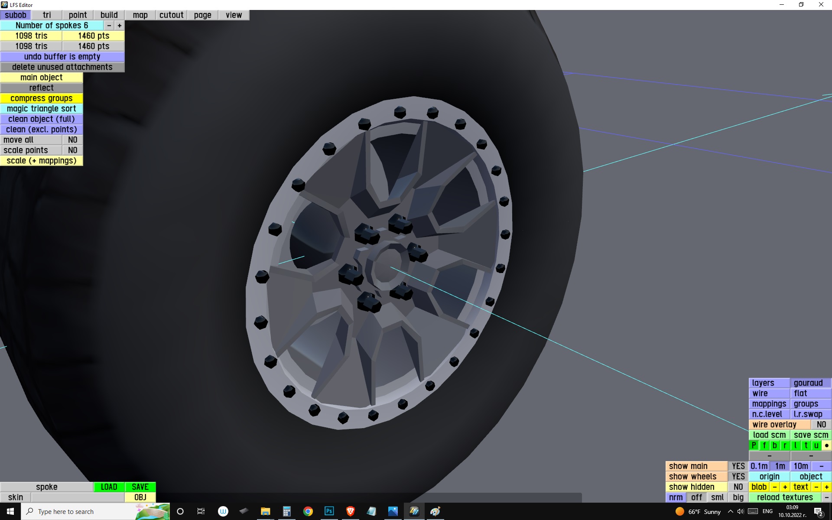Decrease the number of spokes with minus
832x520 pixels.
(109, 26)
